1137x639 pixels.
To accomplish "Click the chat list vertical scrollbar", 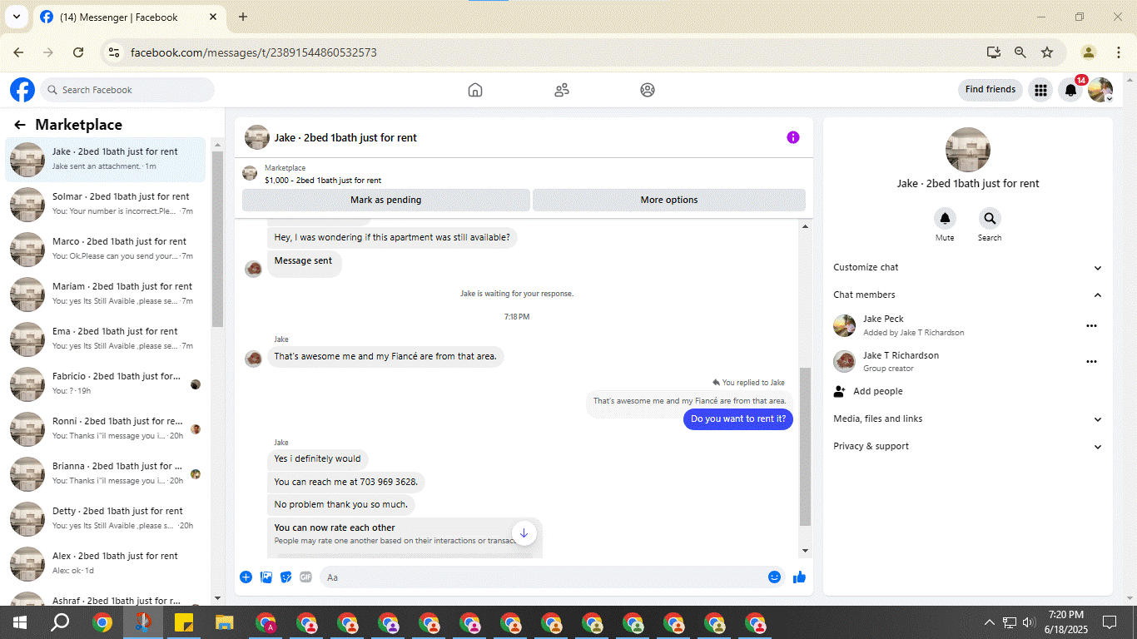I will [217, 240].
